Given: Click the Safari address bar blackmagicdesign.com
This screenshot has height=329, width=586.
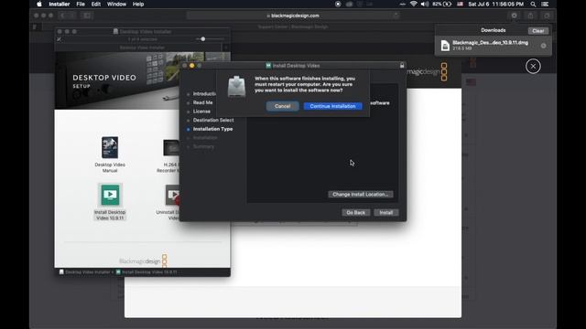Looking at the screenshot, I should click(x=293, y=16).
